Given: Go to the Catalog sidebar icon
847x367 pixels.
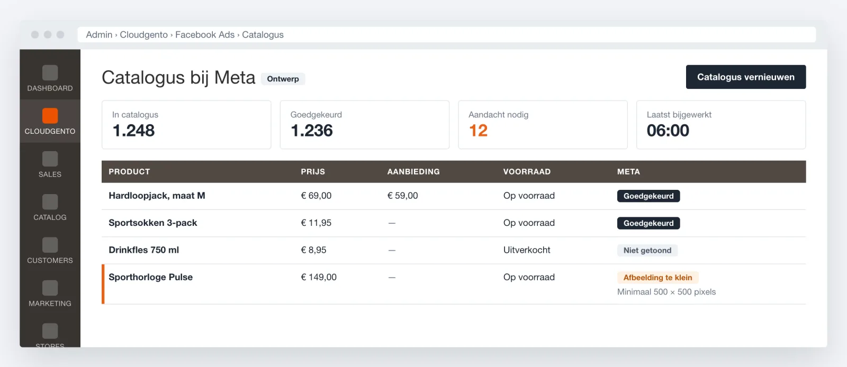Looking at the screenshot, I should (50, 202).
